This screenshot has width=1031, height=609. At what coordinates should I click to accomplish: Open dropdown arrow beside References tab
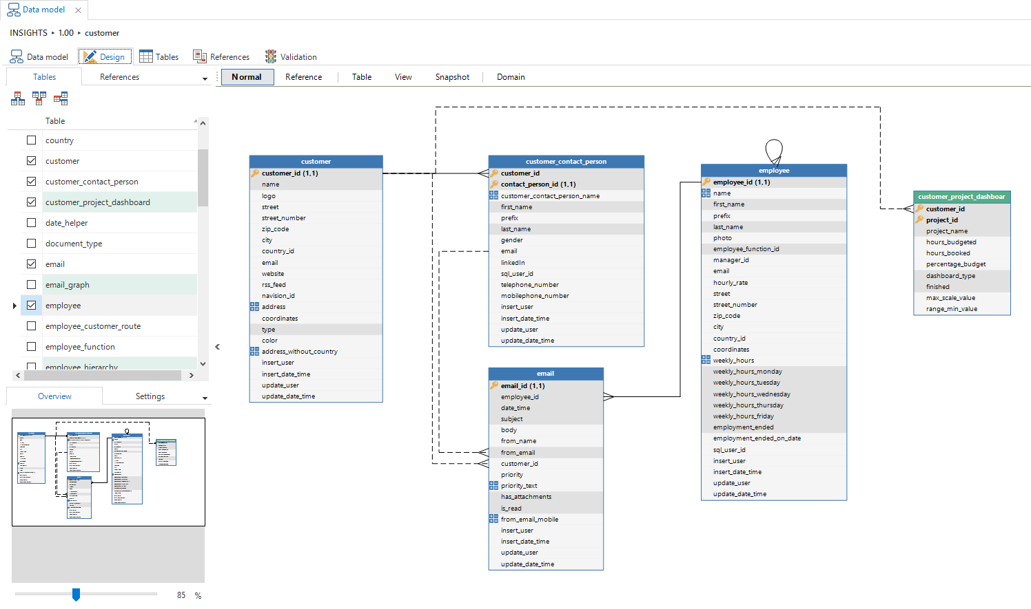(205, 78)
